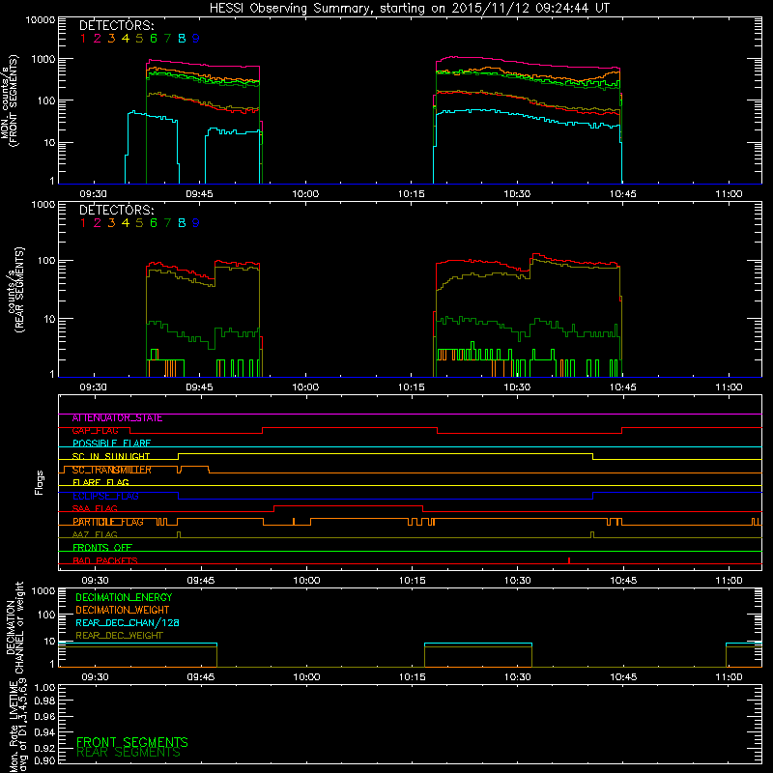Select detector number 6 in rear segments legend

pyautogui.click(x=154, y=223)
